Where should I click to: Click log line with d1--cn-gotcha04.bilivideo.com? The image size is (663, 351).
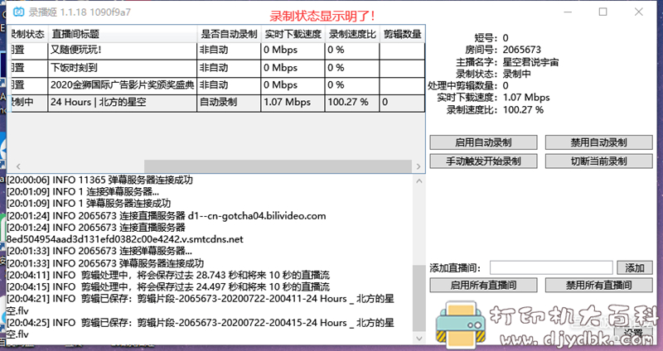[x=167, y=216]
